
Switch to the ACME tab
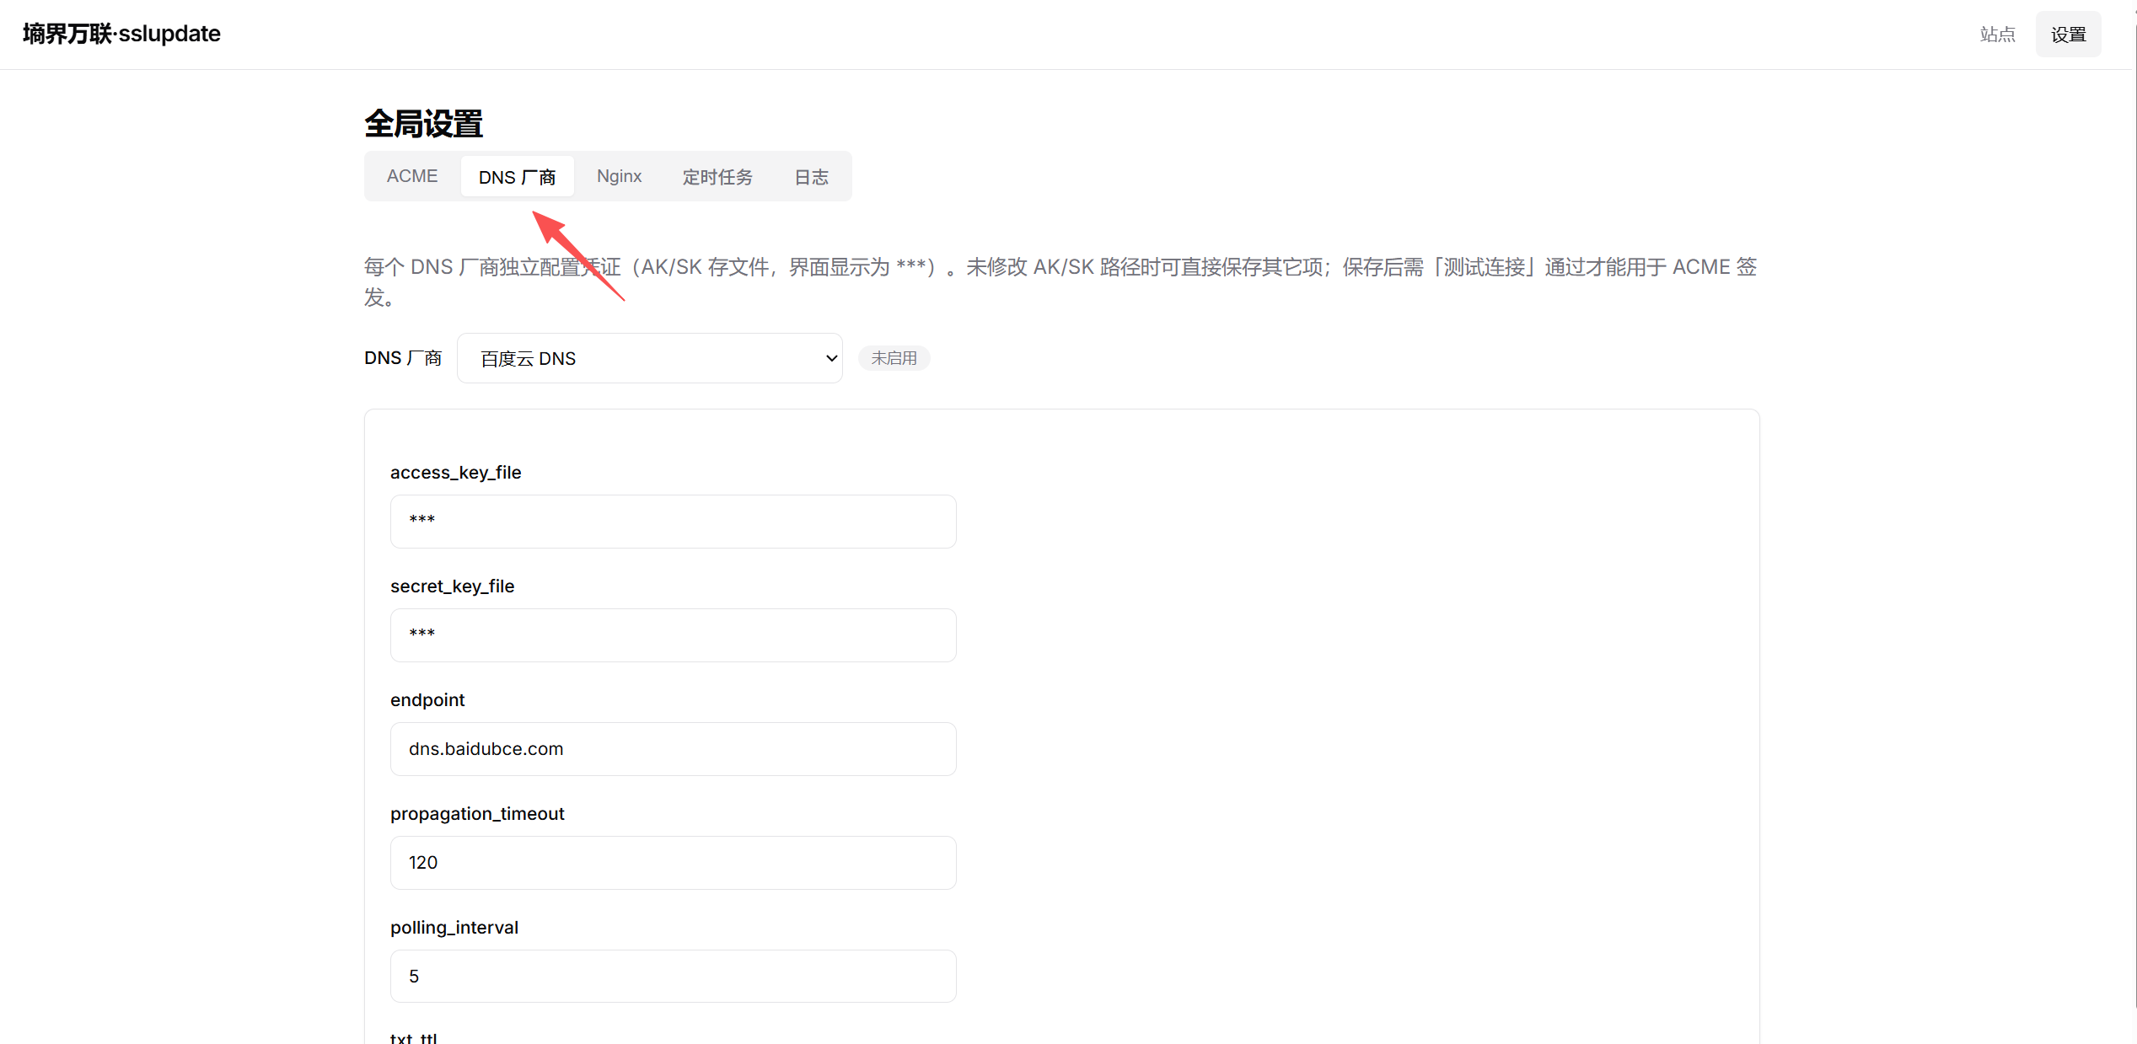412,176
